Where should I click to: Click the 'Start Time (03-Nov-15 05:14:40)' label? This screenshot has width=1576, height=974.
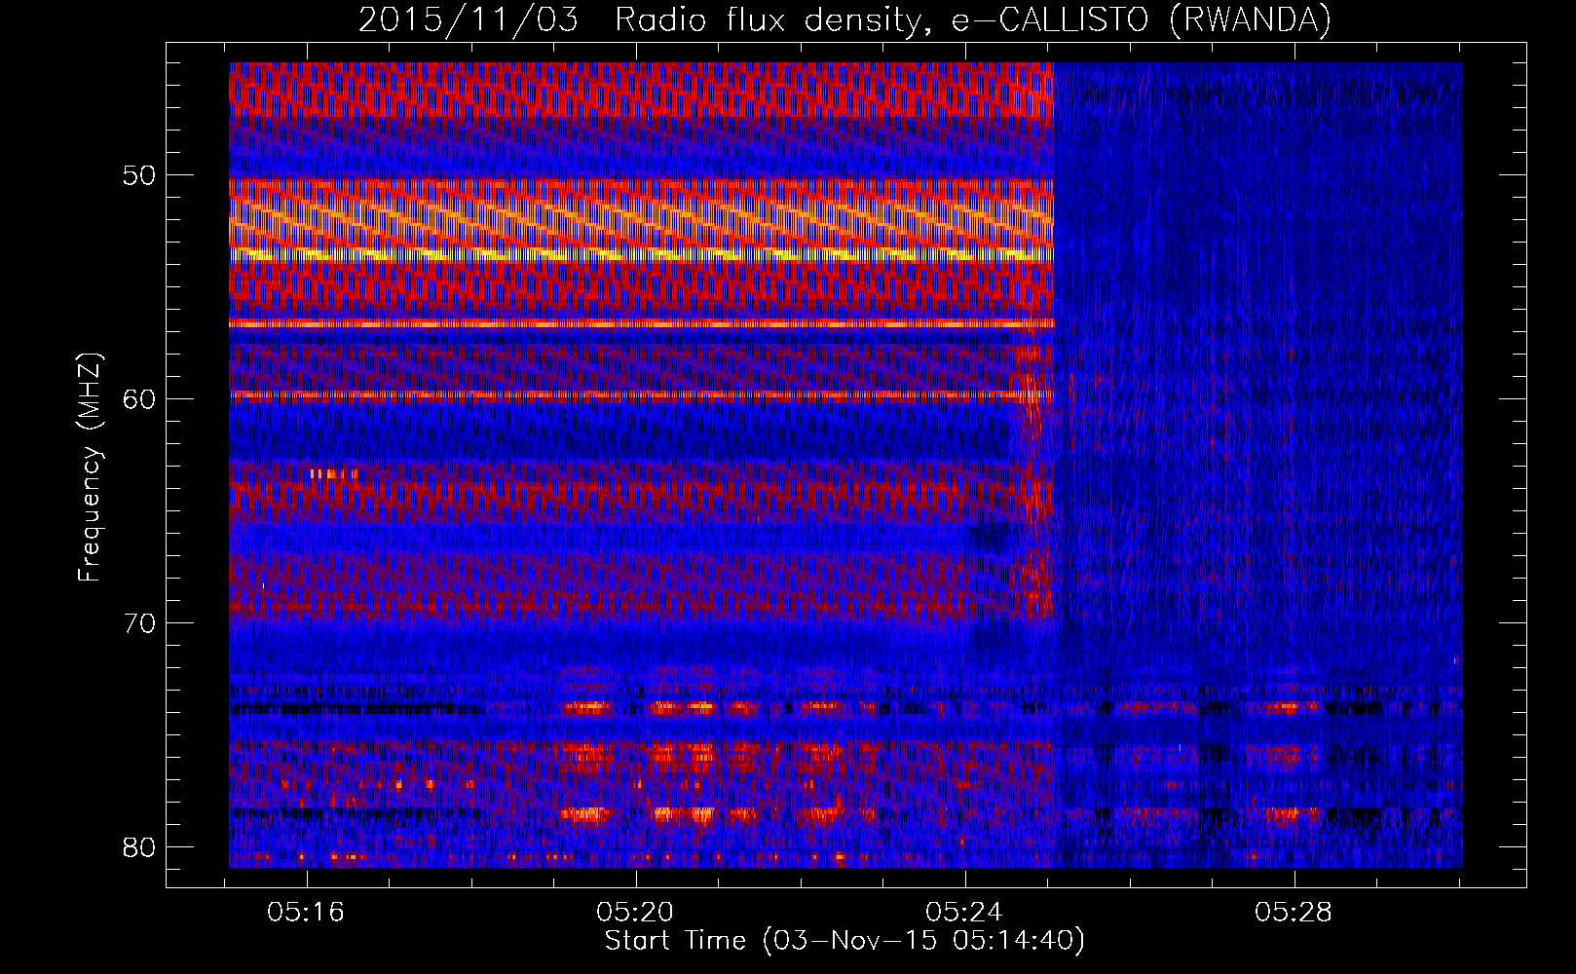[844, 941]
